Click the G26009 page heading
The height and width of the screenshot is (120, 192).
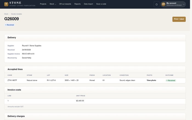12,19
